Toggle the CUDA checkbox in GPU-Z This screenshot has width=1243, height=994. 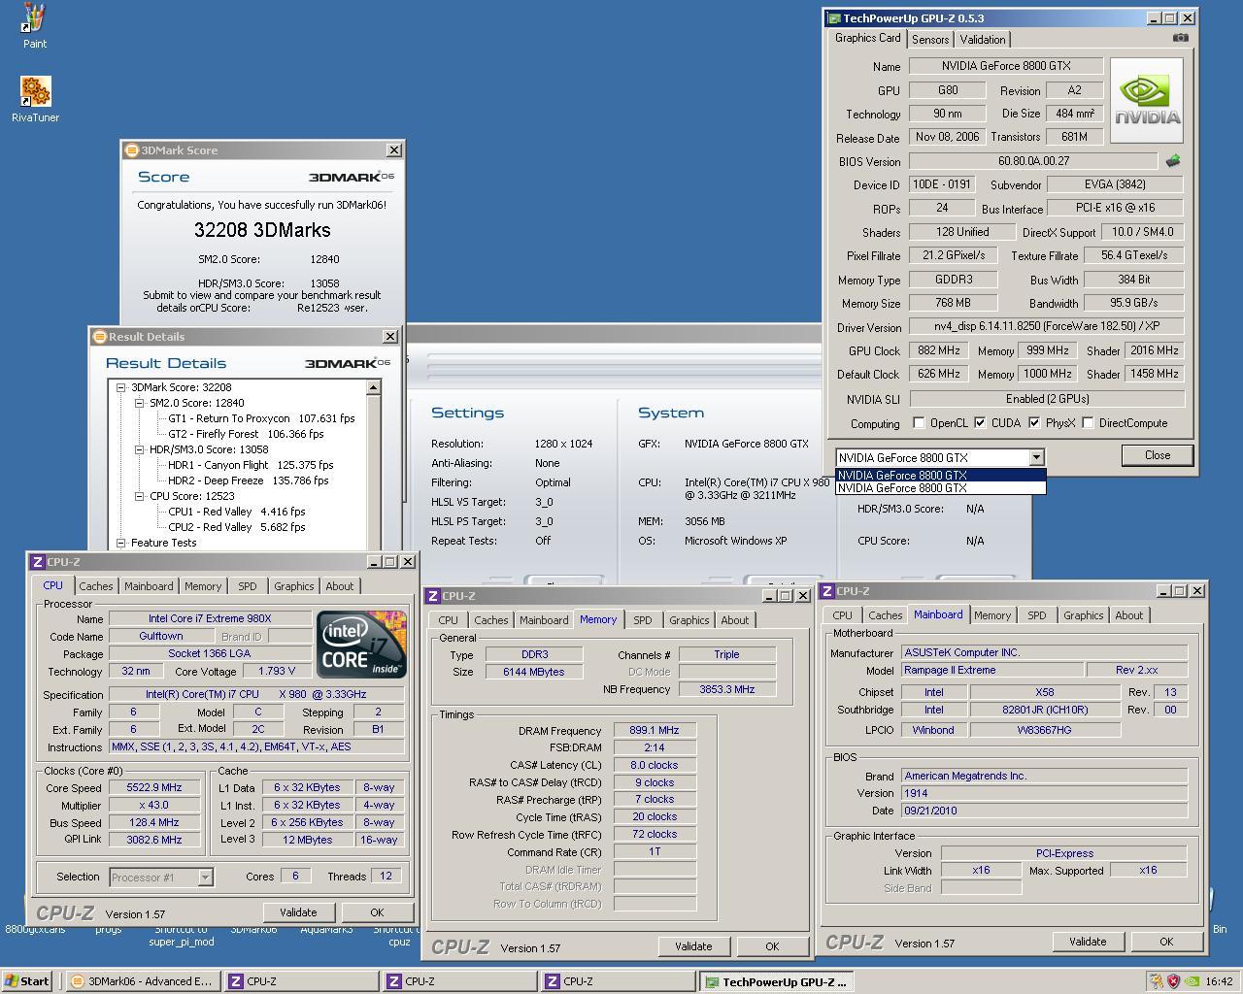980,423
